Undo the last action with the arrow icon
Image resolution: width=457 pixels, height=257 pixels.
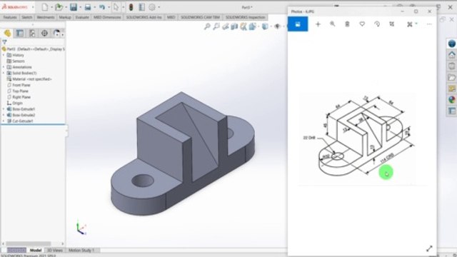pos(101,7)
